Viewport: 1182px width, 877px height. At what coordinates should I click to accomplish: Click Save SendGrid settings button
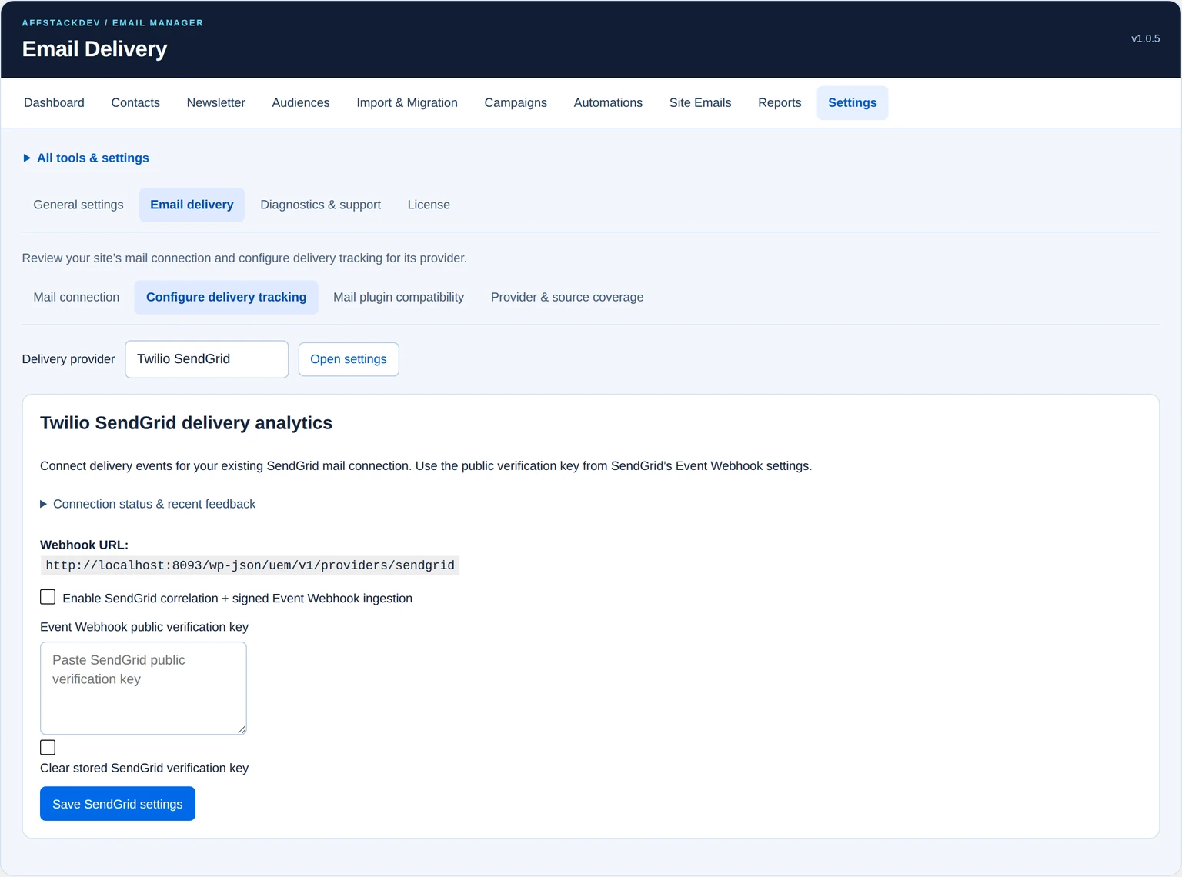click(x=118, y=804)
